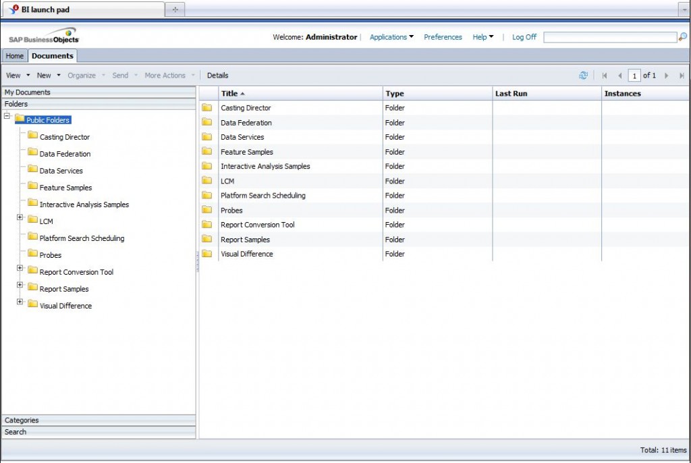Open the Folders panel header
The image size is (691, 463).
pos(99,104)
